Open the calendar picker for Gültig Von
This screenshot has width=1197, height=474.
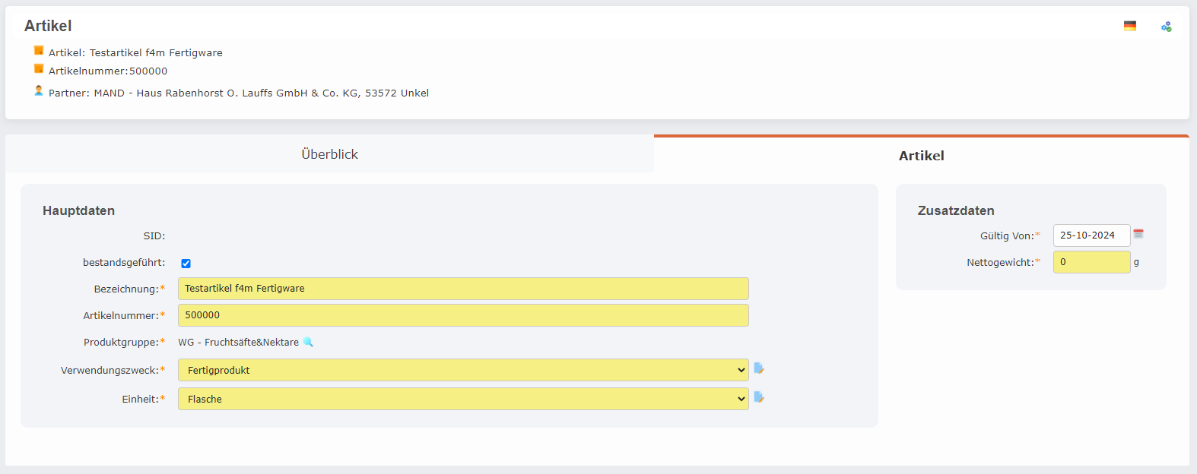click(x=1138, y=233)
